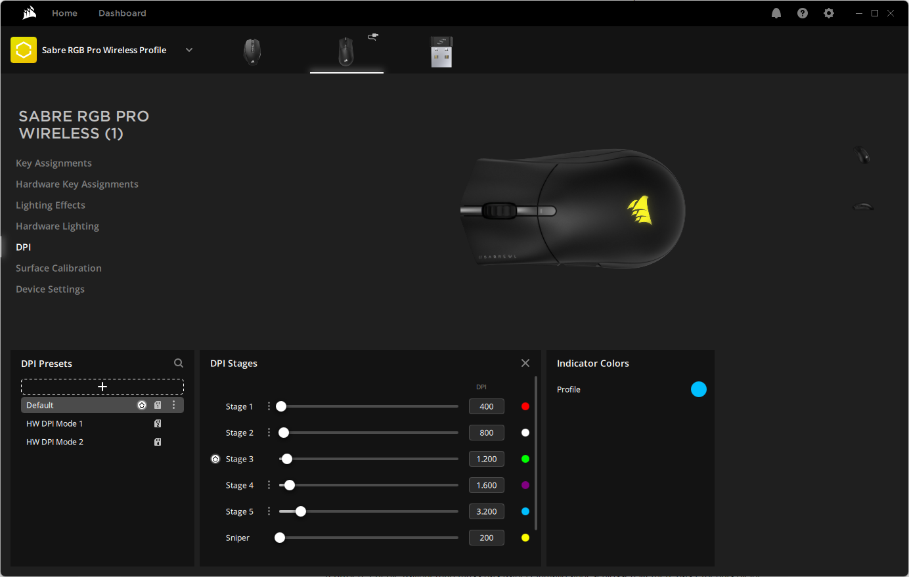Open the notifications bell
The width and height of the screenshot is (909, 577).
(776, 13)
